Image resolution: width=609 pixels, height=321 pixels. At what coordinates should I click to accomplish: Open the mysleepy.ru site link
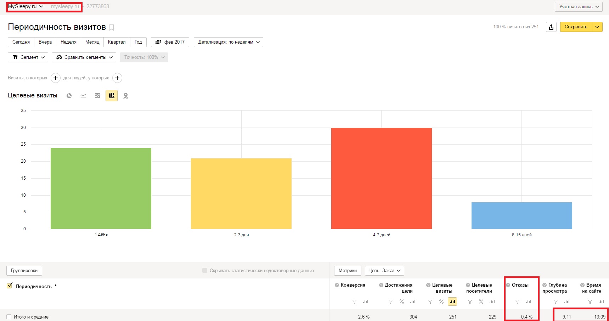click(x=65, y=6)
